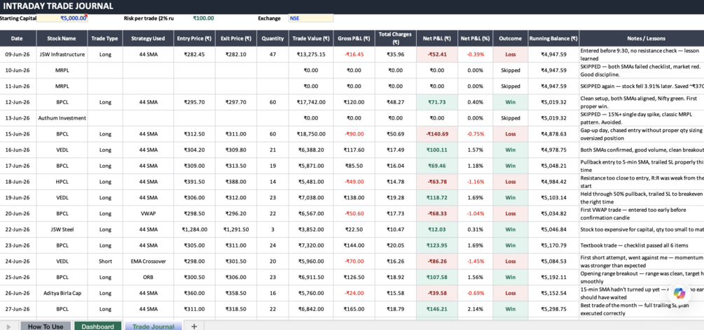Click the Strategy Used column header
This screenshot has width=704, height=330.
click(x=149, y=38)
